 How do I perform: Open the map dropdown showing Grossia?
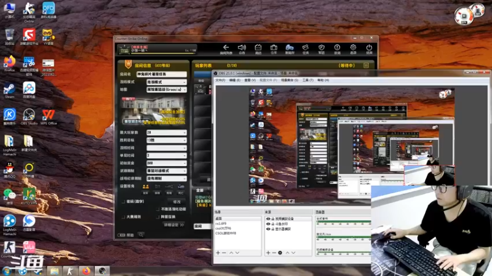pos(166,90)
